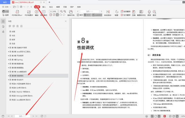Click the toolbar page number field
Image resolution: width=185 pixels, height=118 pixels.
pyautogui.click(x=90, y=11)
